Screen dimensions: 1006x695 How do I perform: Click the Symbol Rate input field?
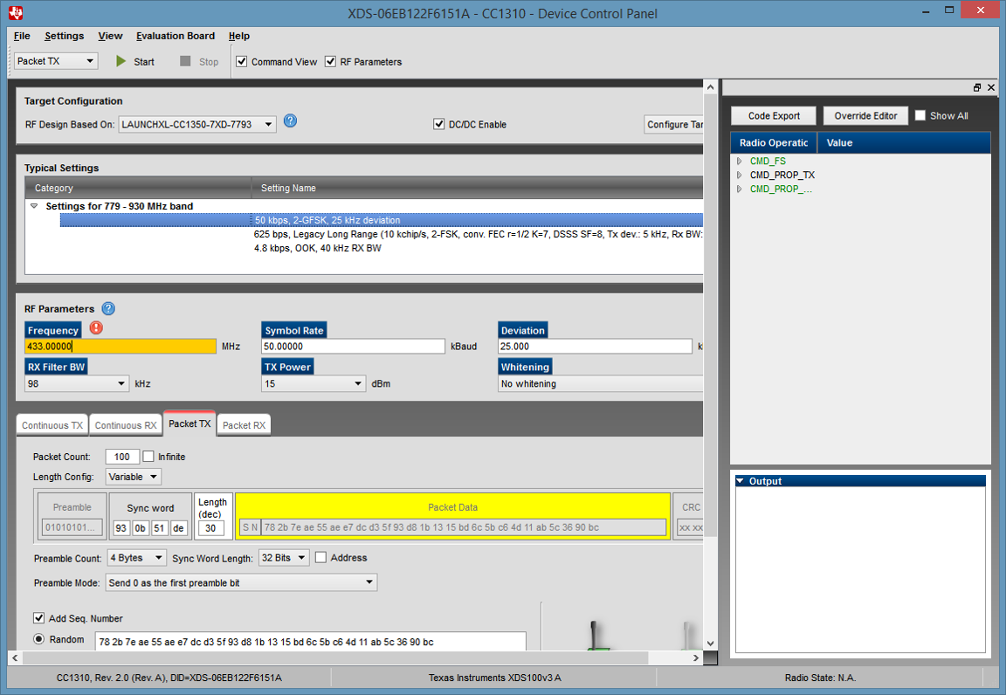[353, 346]
